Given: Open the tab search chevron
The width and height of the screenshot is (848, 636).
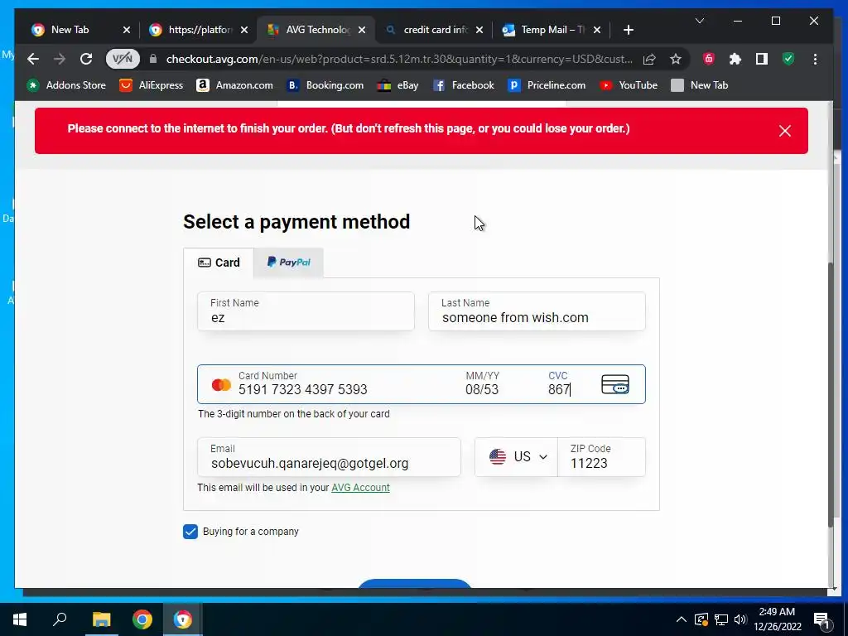Looking at the screenshot, I should [x=699, y=21].
